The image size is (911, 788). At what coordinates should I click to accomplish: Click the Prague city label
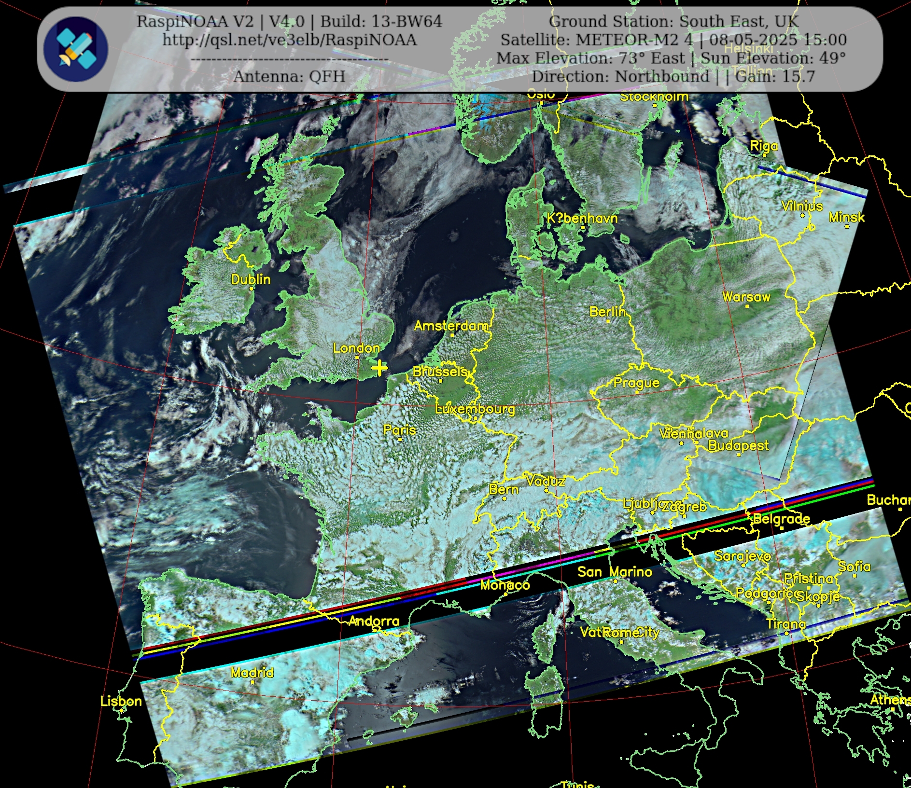[x=636, y=383]
